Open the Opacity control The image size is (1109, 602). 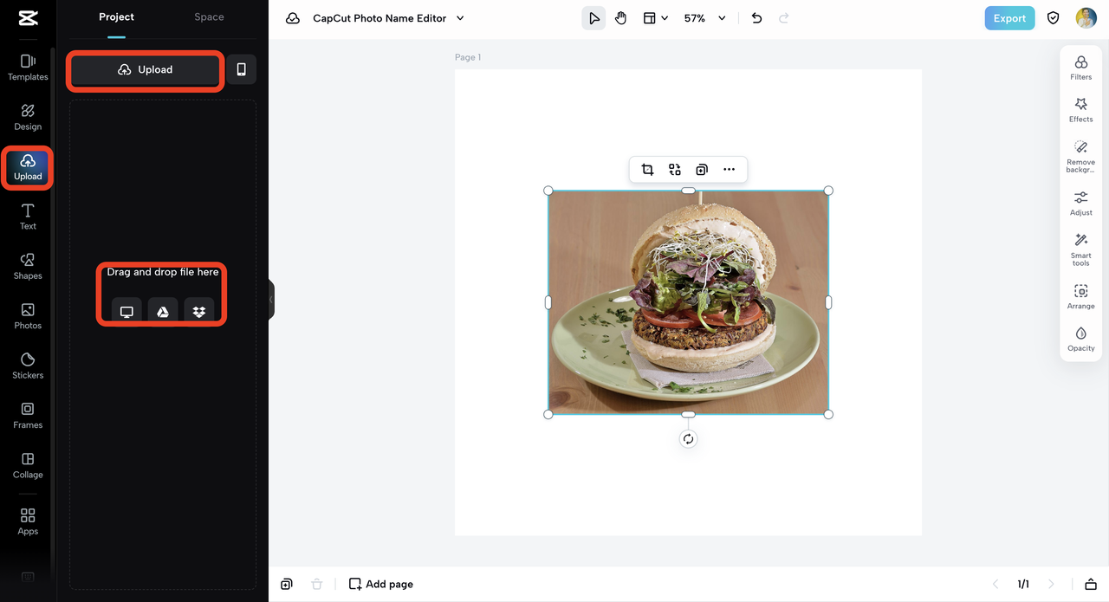tap(1081, 340)
